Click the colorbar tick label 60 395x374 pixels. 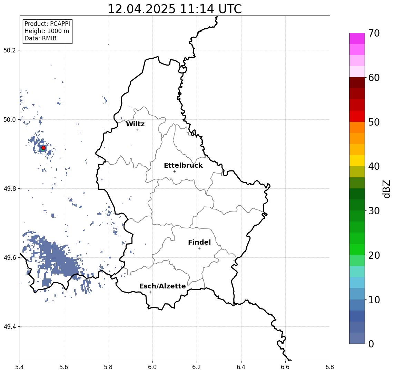coord(374,78)
